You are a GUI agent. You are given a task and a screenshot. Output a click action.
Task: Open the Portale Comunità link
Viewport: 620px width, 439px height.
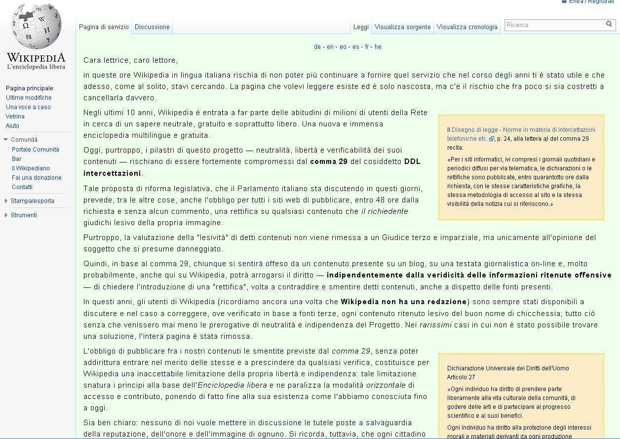(x=36, y=150)
